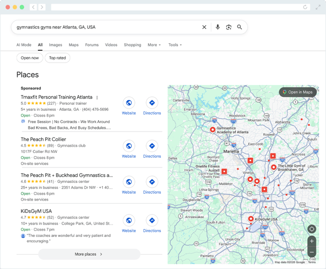Switch to the Maps tab
This screenshot has height=269, width=326.
73,45
